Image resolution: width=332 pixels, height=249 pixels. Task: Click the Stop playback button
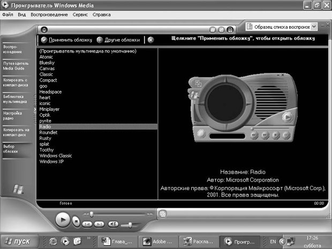coord(77,220)
